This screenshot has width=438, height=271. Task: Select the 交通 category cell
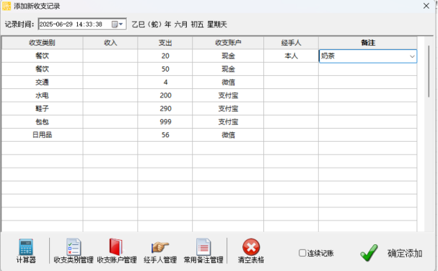pyautogui.click(x=42, y=82)
